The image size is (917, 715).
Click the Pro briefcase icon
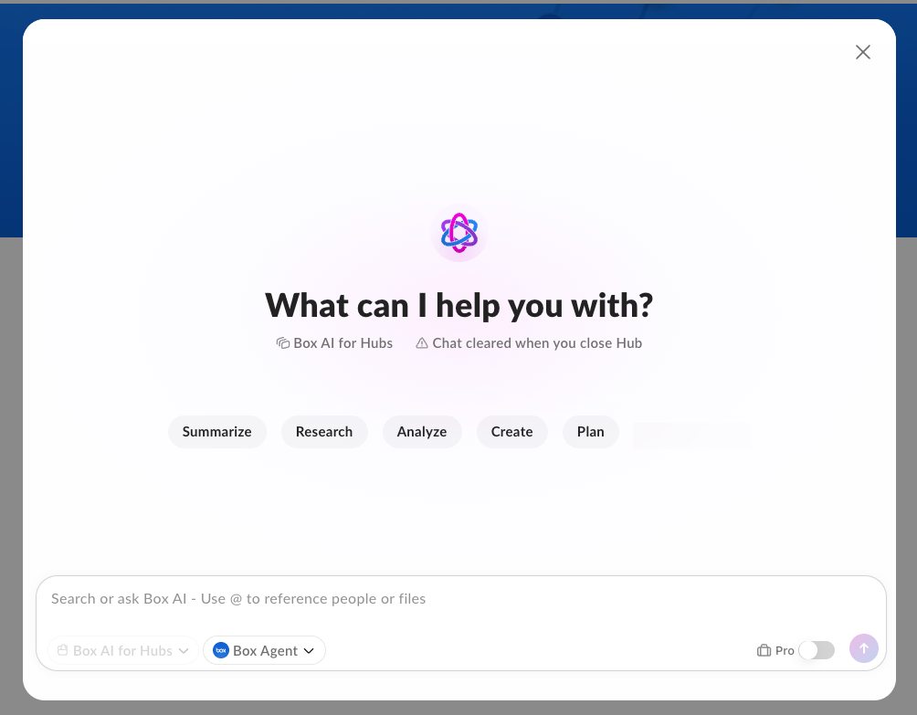point(764,650)
